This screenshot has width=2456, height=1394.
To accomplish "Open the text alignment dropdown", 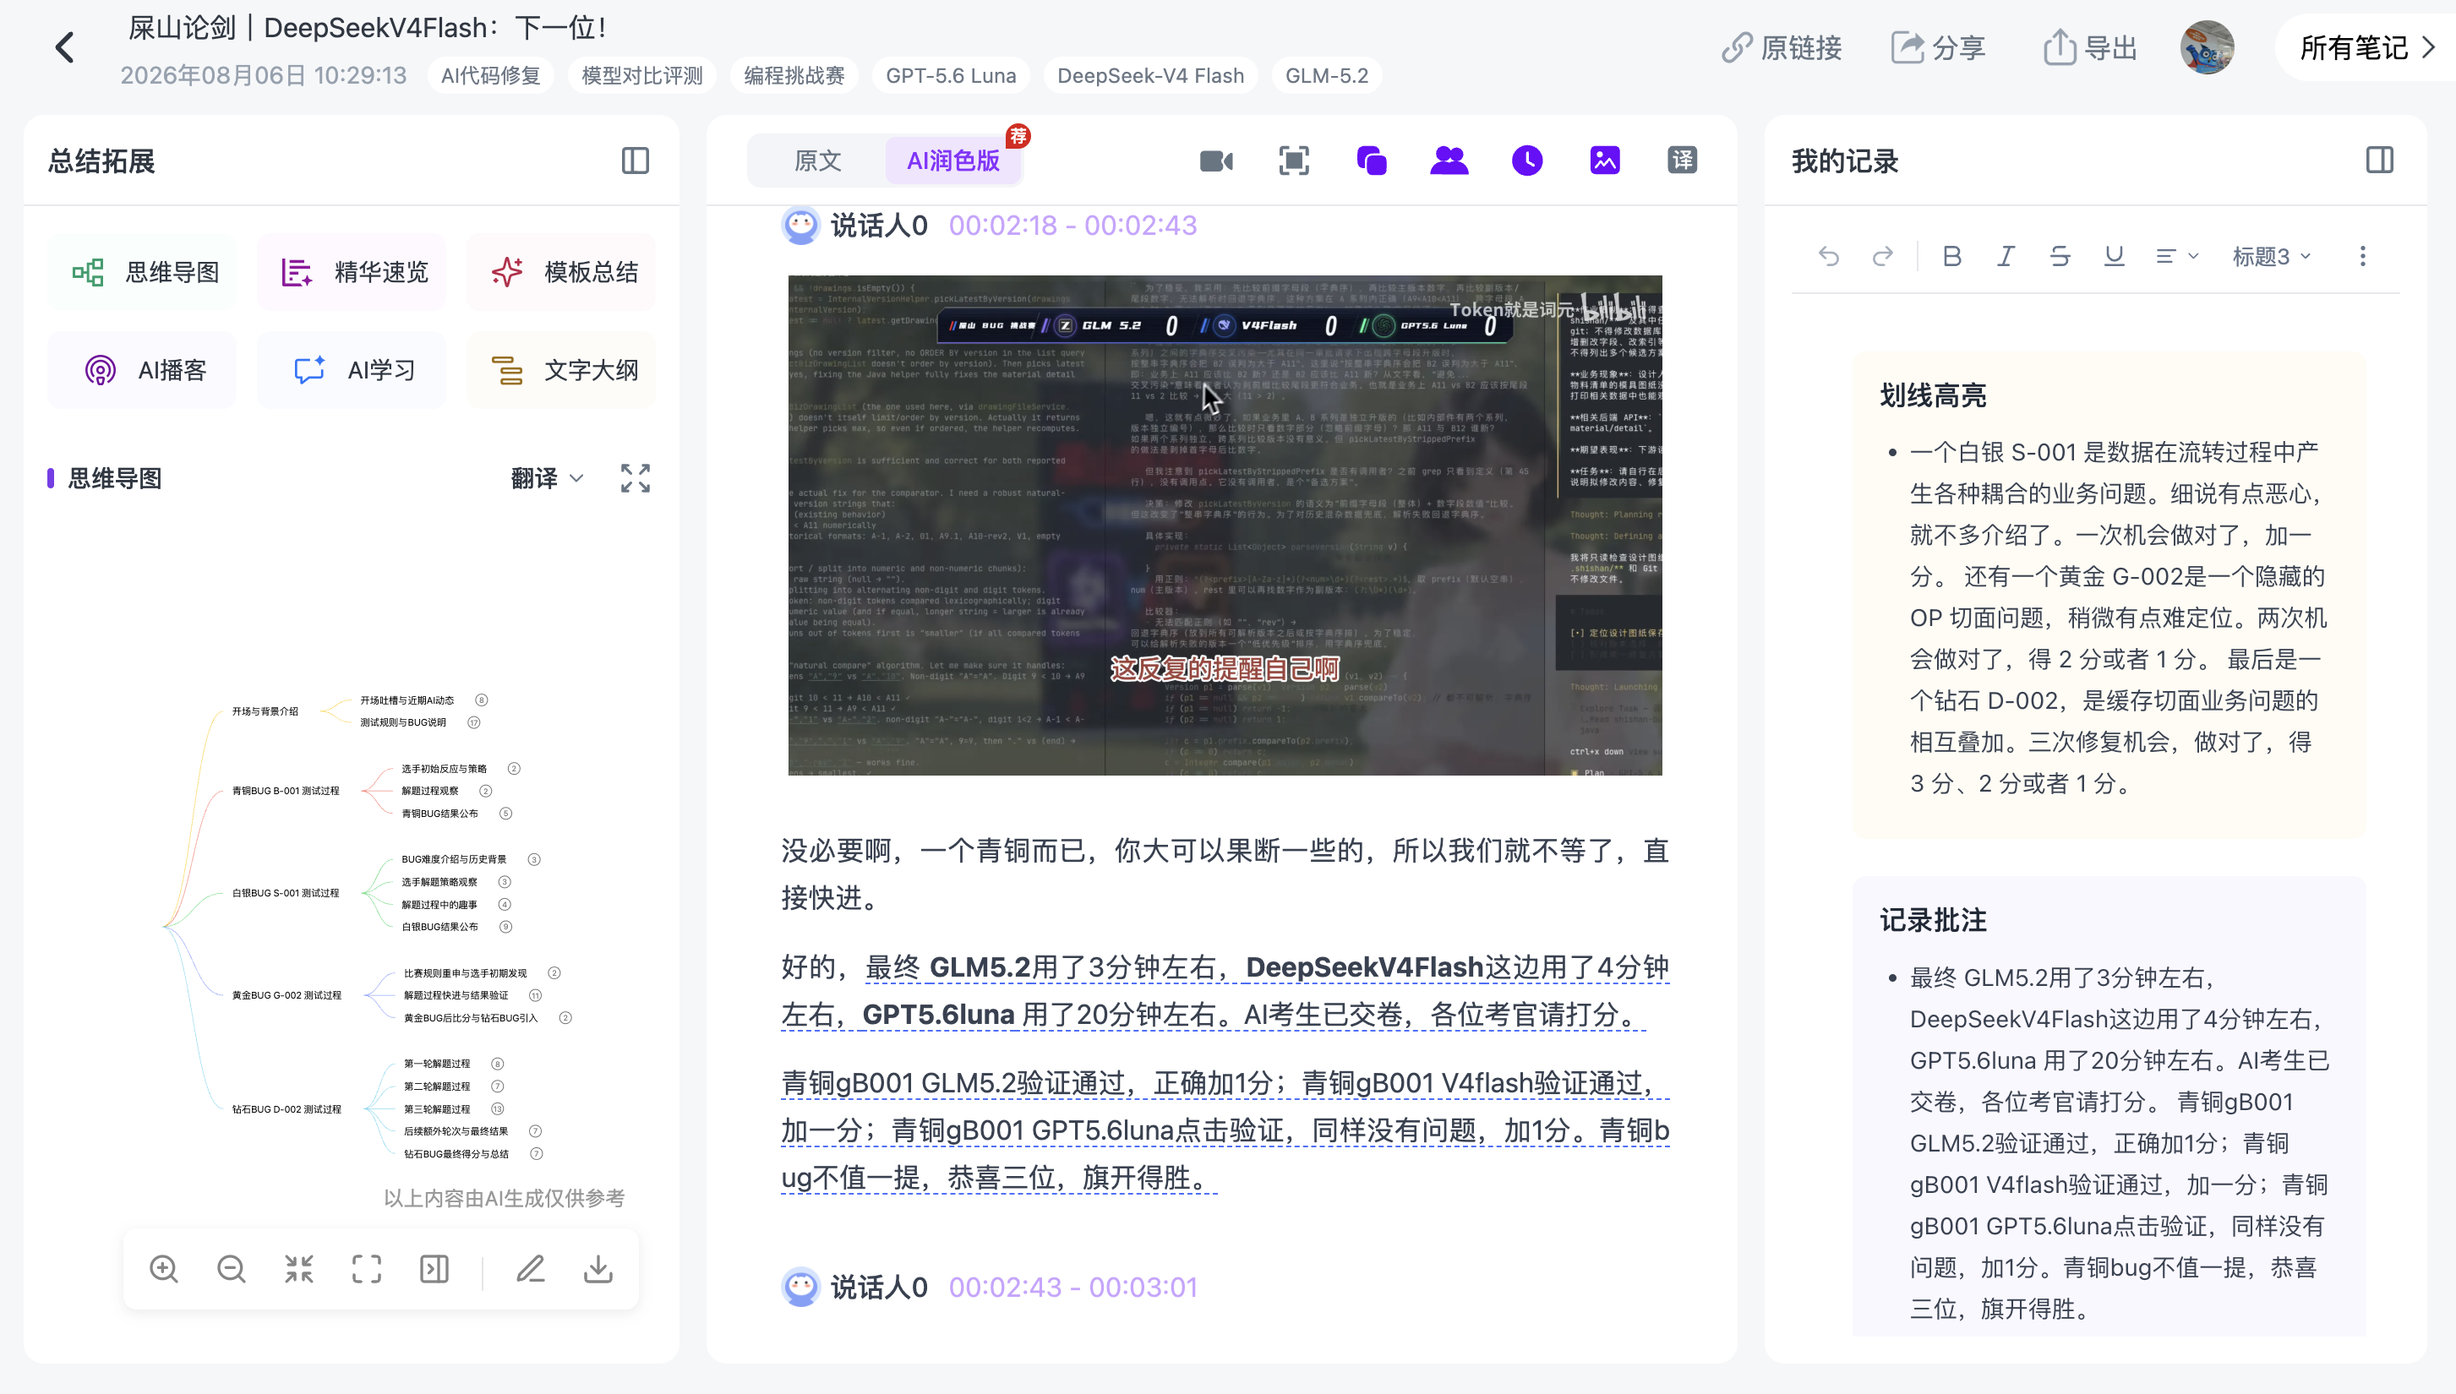I will coord(2176,256).
